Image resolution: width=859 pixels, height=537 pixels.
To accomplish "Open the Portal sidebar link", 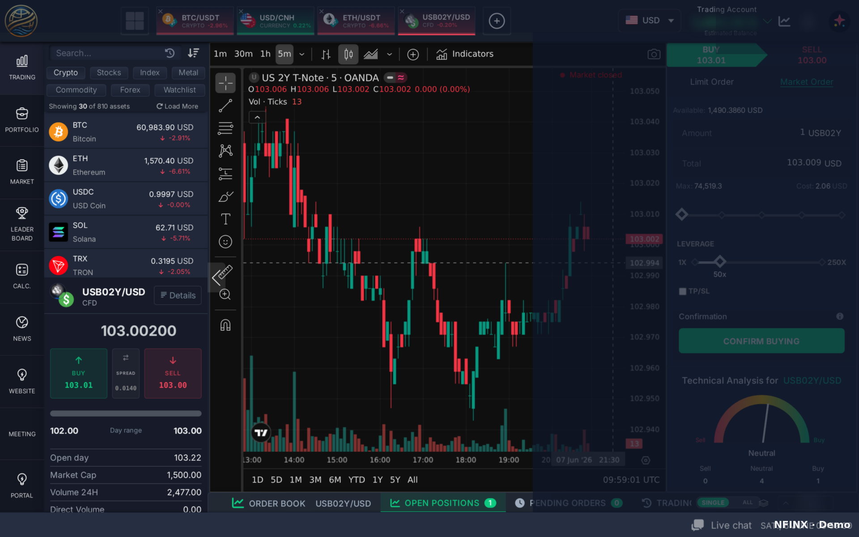I will 22,486.
